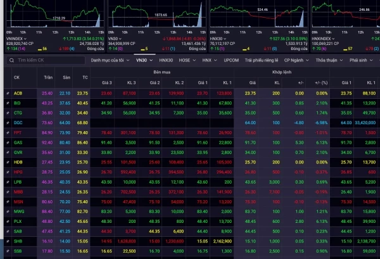Pin the GAS stock row
The height and width of the screenshot is (259, 380).
(x=6, y=142)
